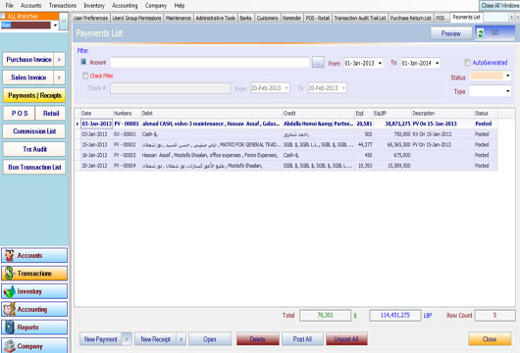The image size is (520, 353).
Task: Click the Unpost All button
Action: tap(346, 339)
